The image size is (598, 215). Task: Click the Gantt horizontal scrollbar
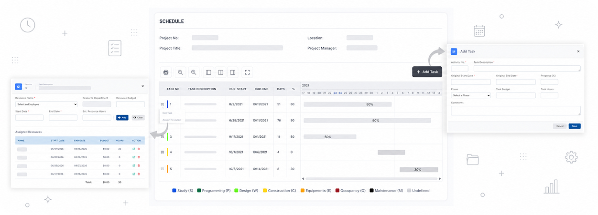(x=371, y=179)
